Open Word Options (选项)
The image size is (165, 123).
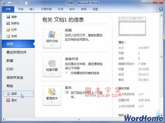18,94
